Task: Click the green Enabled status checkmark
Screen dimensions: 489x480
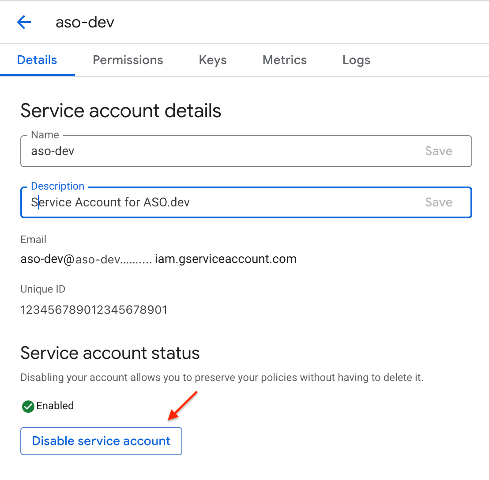Action: tap(27, 406)
